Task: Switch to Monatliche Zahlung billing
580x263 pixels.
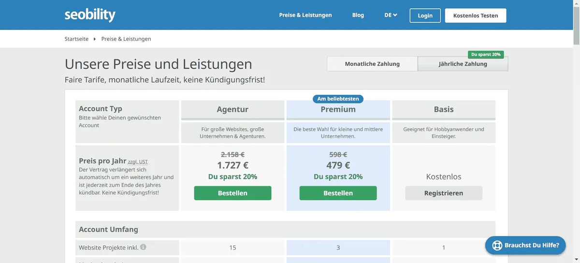Action: tap(372, 64)
